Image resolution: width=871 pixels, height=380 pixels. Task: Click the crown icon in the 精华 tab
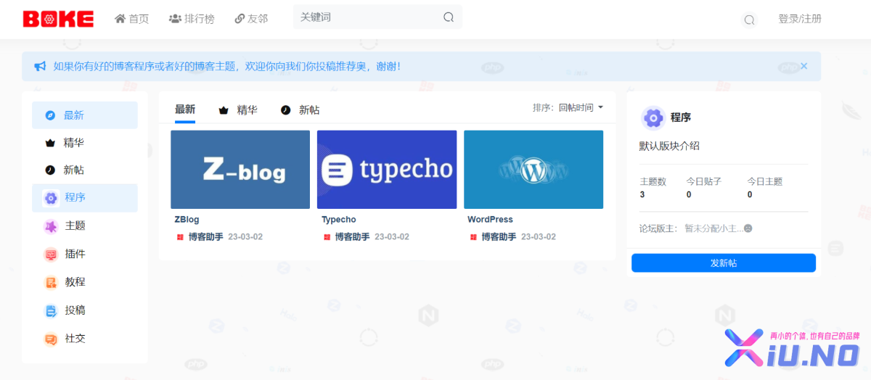click(224, 110)
